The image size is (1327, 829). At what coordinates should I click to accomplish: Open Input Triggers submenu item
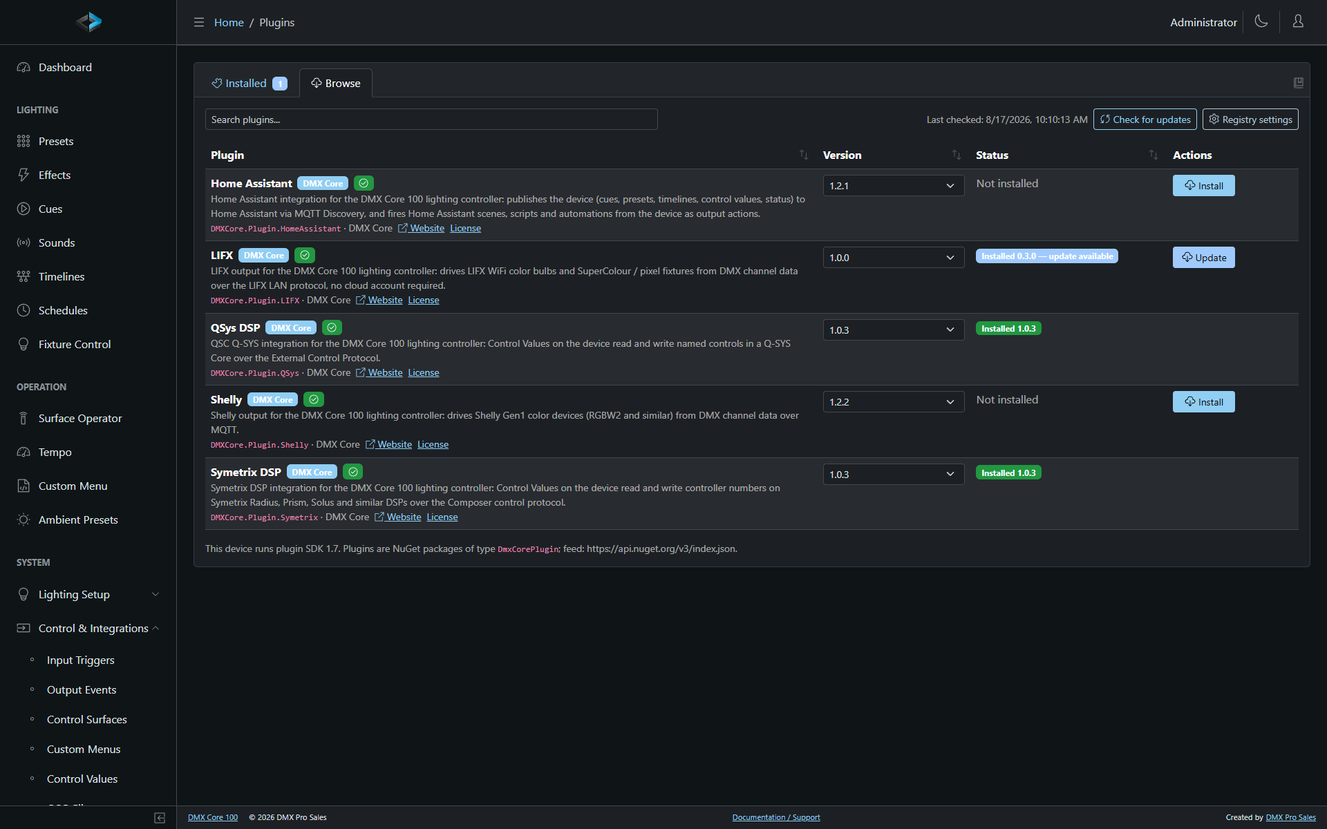(81, 660)
